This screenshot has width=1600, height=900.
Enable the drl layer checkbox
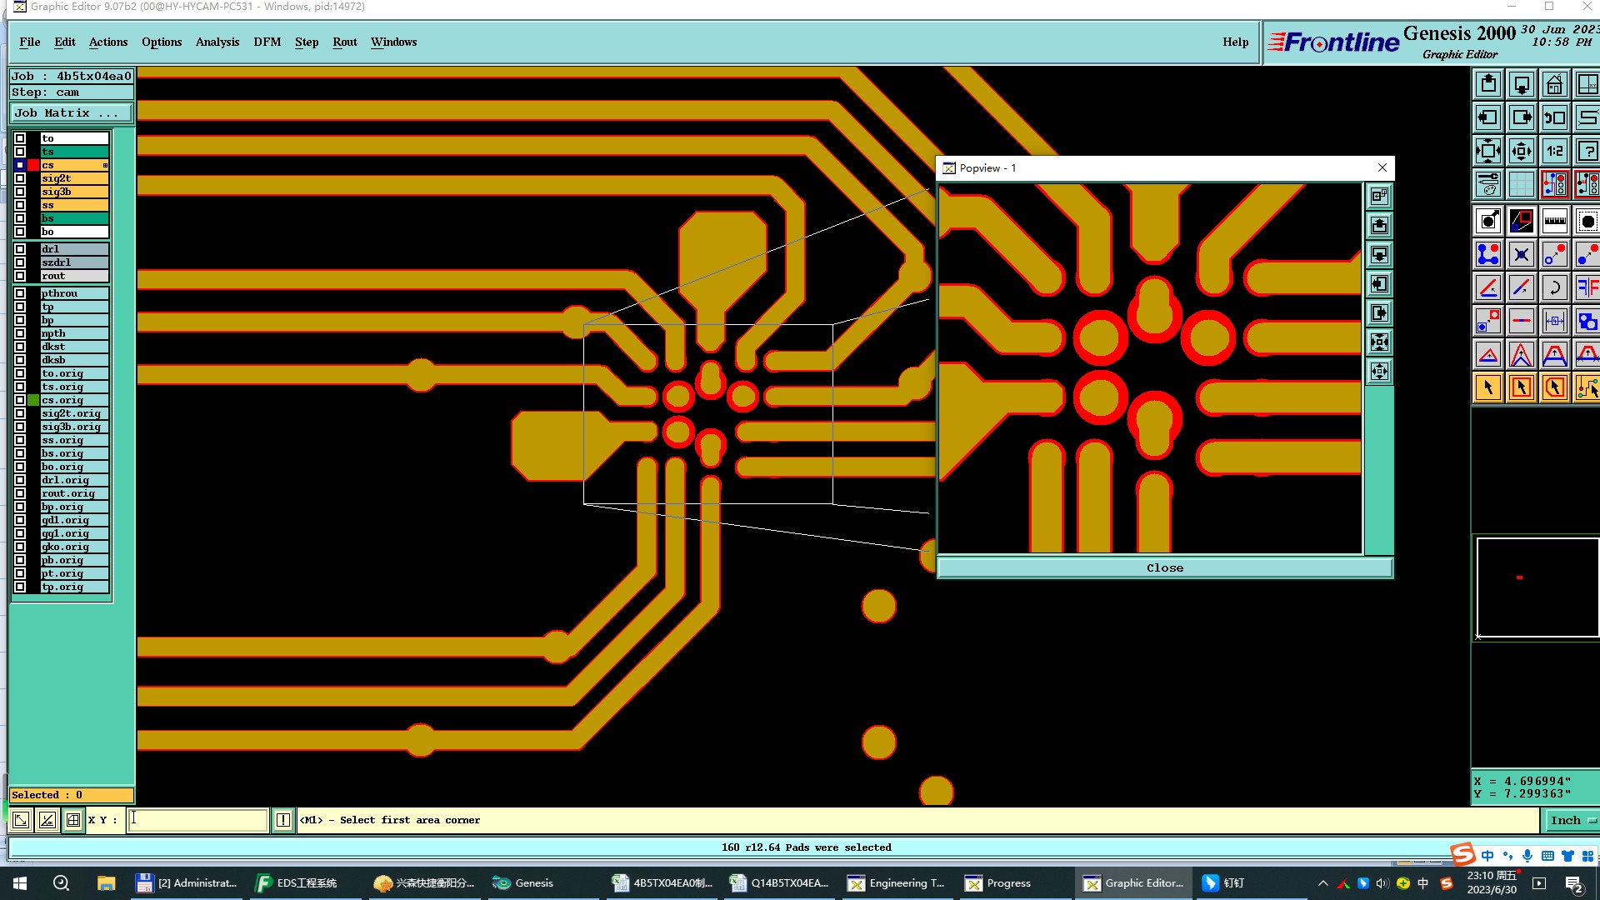(20, 249)
